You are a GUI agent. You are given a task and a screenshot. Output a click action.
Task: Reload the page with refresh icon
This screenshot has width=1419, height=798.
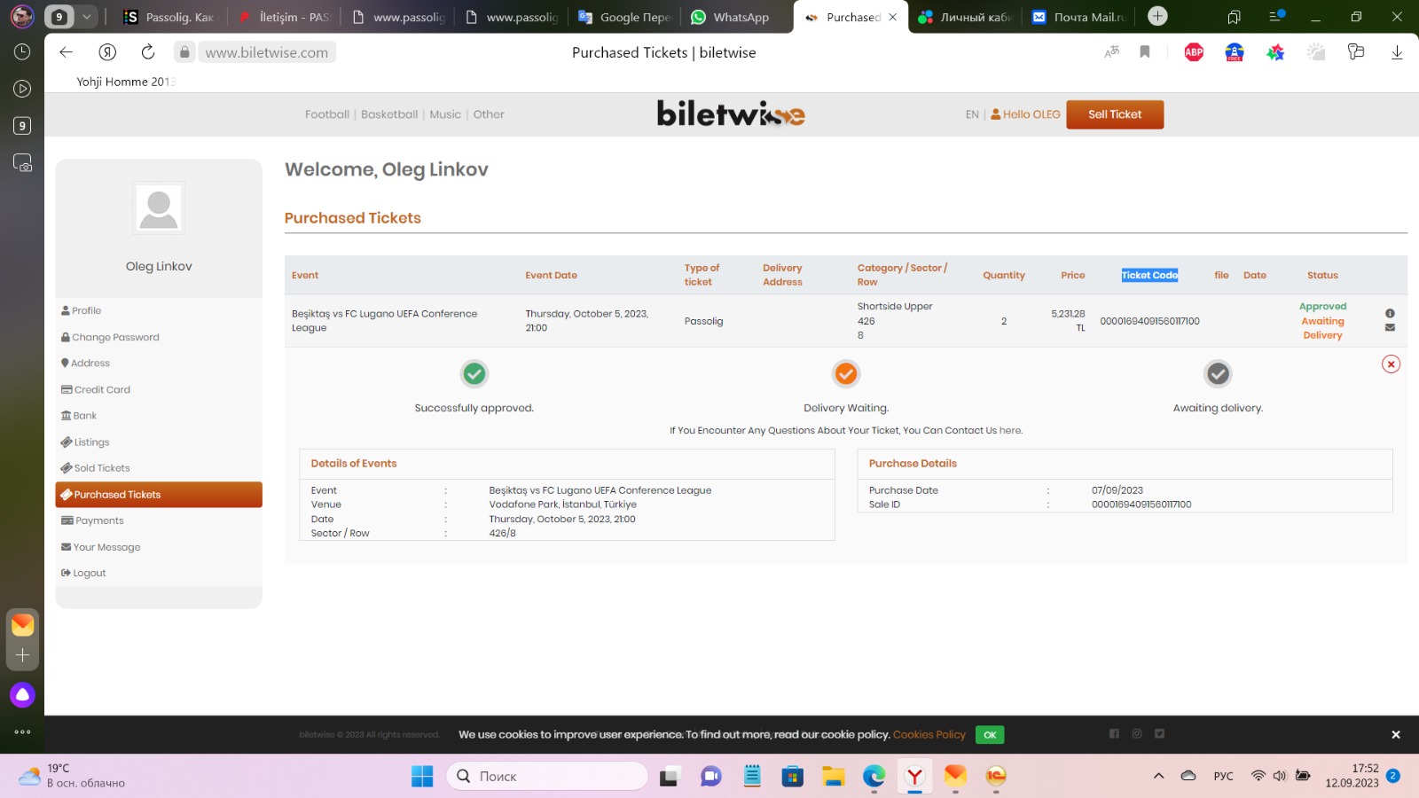tap(148, 52)
